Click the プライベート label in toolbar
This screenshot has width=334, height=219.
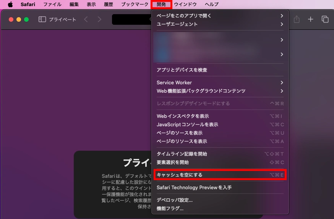click(62, 19)
